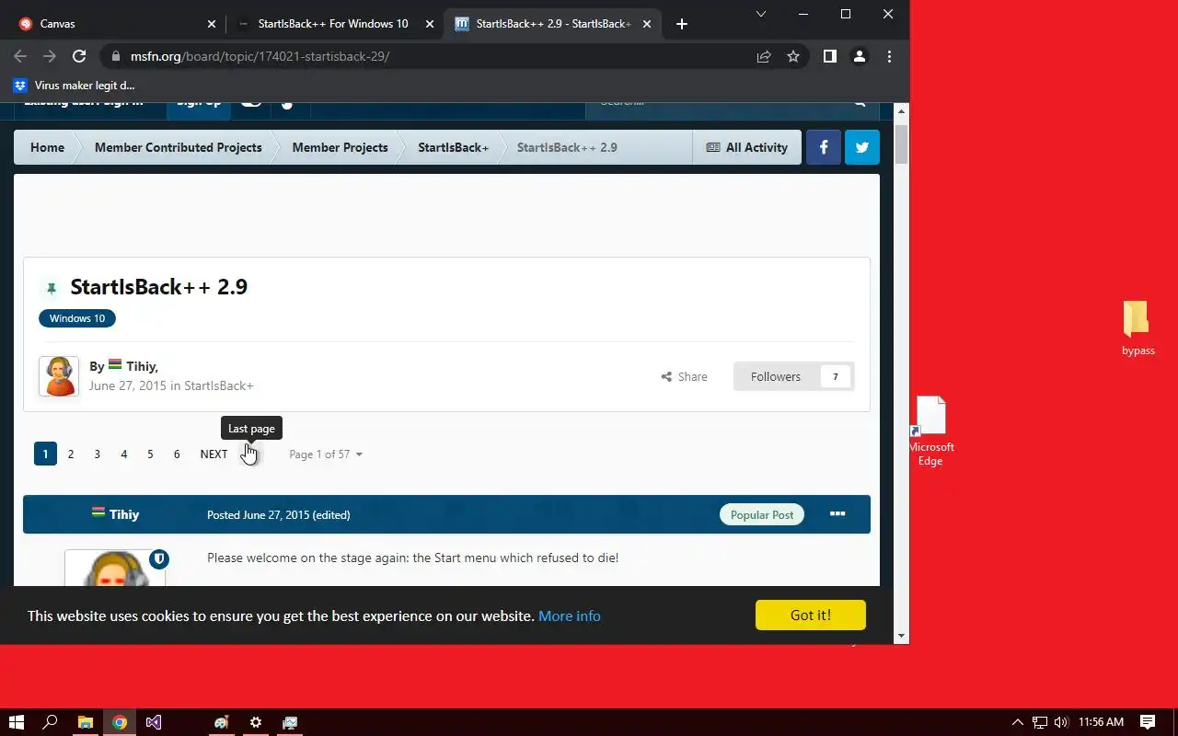Go to page 3 of topic
The width and height of the screenshot is (1178, 736).
tap(97, 454)
